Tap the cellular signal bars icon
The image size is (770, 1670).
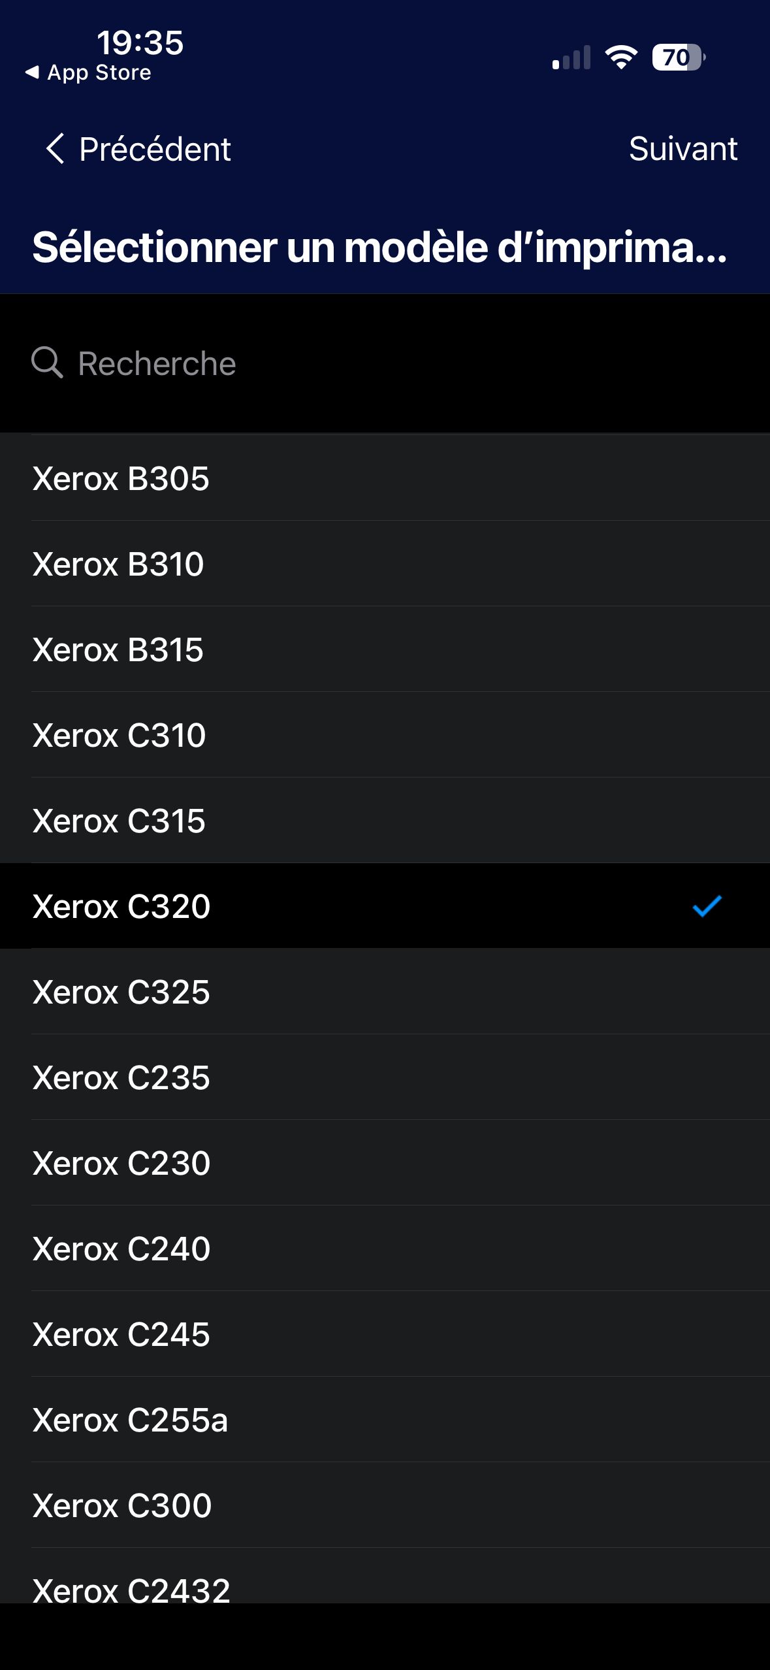(x=571, y=57)
